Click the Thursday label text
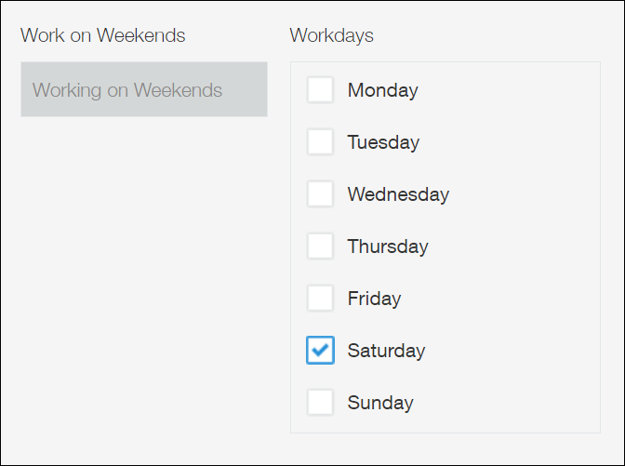This screenshot has width=625, height=466. [x=388, y=246]
